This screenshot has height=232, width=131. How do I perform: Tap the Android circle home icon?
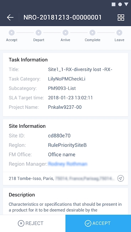pos(120,5)
